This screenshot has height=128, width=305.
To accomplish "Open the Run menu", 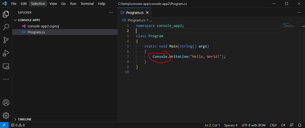I will pos(73,4).
